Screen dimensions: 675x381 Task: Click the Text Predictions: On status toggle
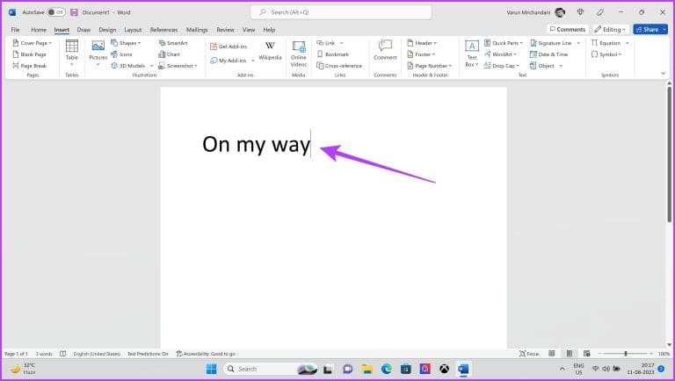(x=148, y=354)
